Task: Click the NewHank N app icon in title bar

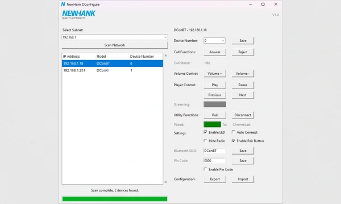Action: 63,5
